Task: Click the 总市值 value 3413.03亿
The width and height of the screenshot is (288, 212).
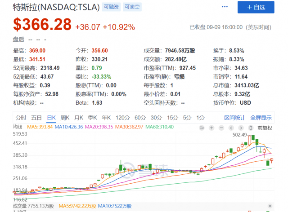Action: [x=247, y=85]
